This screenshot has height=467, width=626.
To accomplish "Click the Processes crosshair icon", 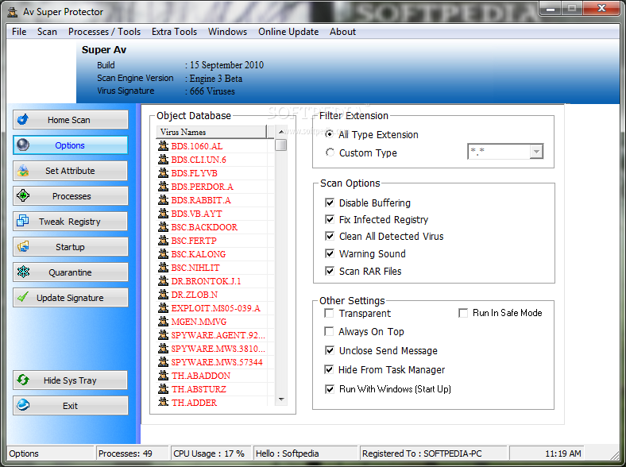I will tap(23, 195).
